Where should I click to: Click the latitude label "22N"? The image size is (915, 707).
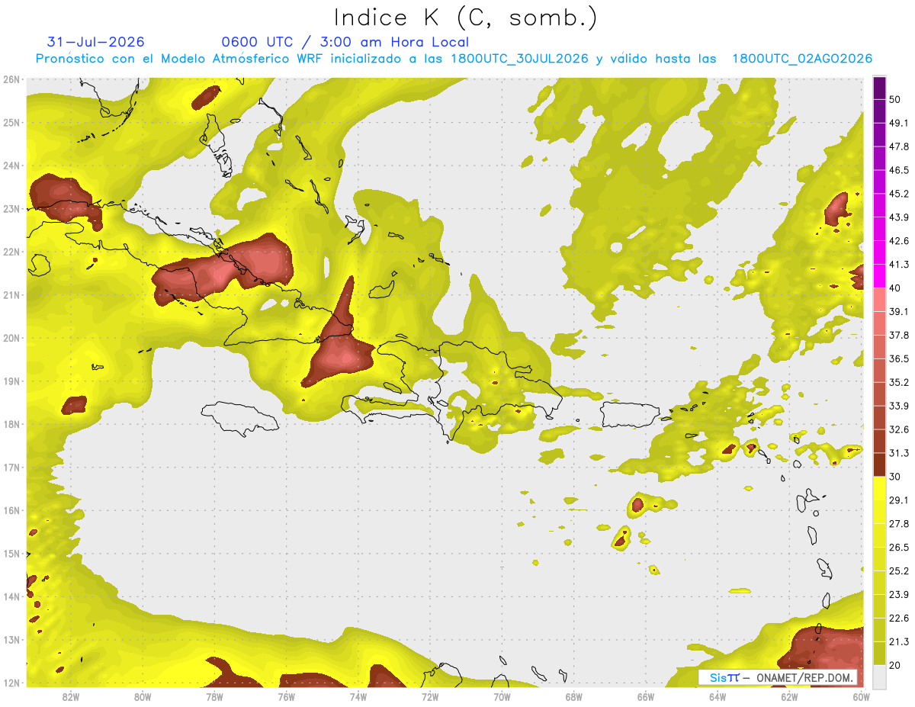(x=11, y=252)
